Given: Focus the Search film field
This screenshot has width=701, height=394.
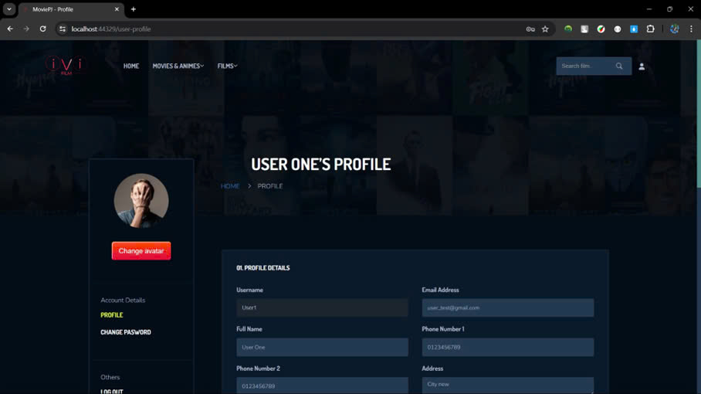Looking at the screenshot, I should [584, 66].
